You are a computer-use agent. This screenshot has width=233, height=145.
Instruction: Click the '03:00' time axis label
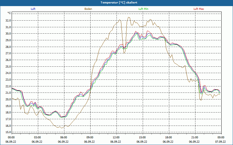pos(38,137)
